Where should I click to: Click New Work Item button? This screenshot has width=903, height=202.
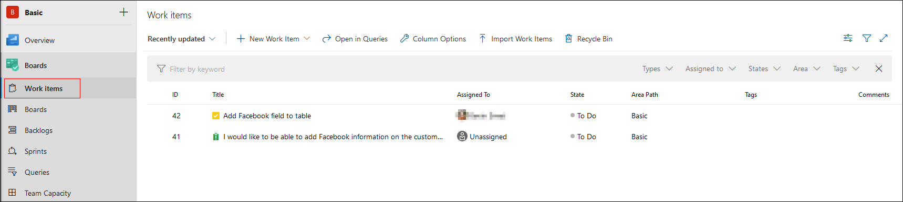tap(274, 39)
